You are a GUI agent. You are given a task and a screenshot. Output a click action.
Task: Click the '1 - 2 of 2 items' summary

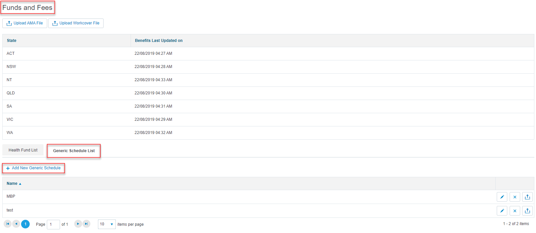pos(516,224)
